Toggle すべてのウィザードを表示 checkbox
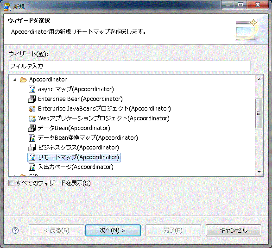Screen dimensions: 272x248 [x=11, y=183]
